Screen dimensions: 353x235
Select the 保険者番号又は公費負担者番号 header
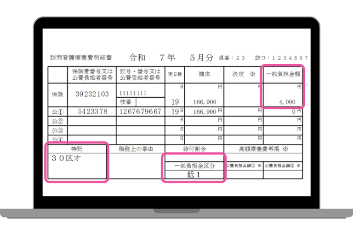tap(91, 74)
